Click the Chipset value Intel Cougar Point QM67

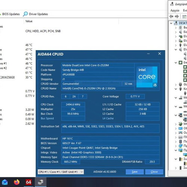point(110,148)
